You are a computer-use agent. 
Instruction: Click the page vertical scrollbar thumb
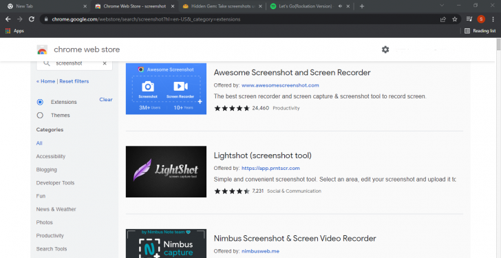[x=498, y=44]
